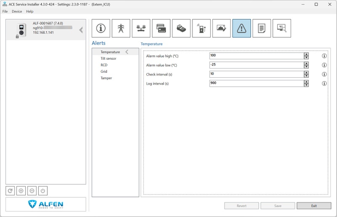
Task: Decrease Log interval with down arrow
Action: tap(306, 85)
